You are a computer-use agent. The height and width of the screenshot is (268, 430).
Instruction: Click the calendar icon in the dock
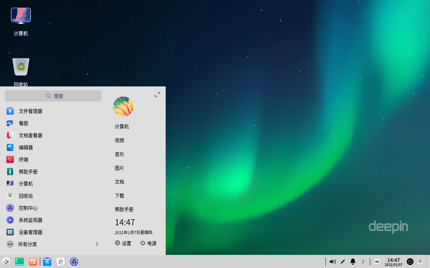(x=61, y=262)
